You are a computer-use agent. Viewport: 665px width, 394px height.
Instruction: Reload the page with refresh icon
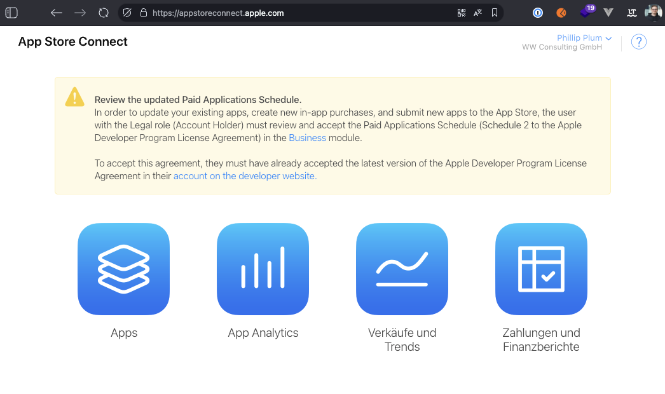click(x=104, y=13)
